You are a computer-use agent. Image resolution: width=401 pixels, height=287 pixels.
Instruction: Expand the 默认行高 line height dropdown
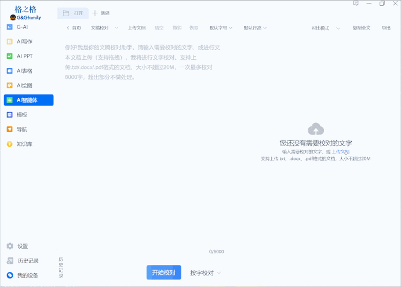pos(256,28)
